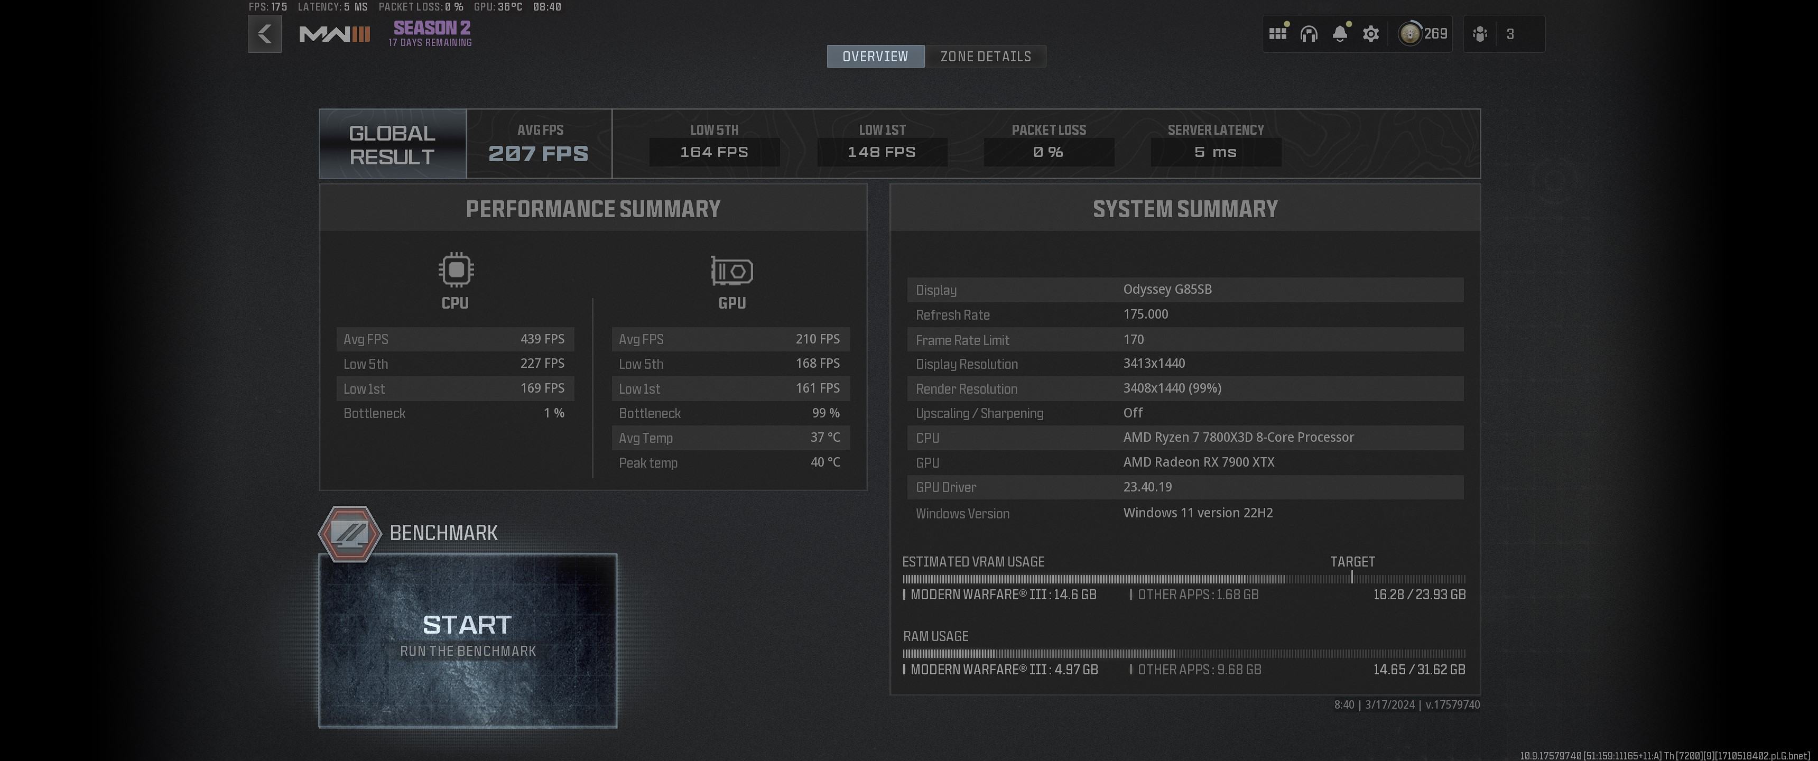Select the Overview tab
Viewport: 1818px width, 761px height.
tap(875, 57)
